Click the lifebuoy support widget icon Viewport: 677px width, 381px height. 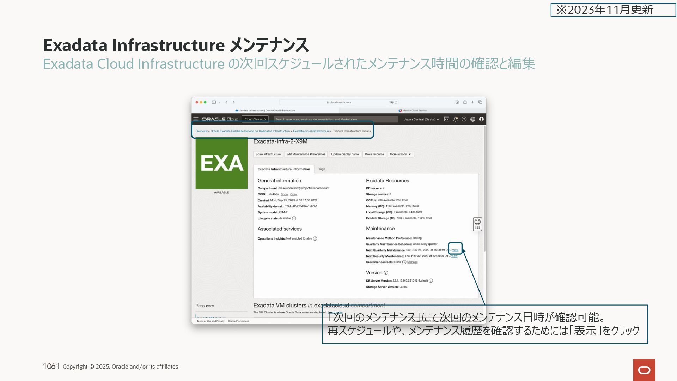coord(477,222)
